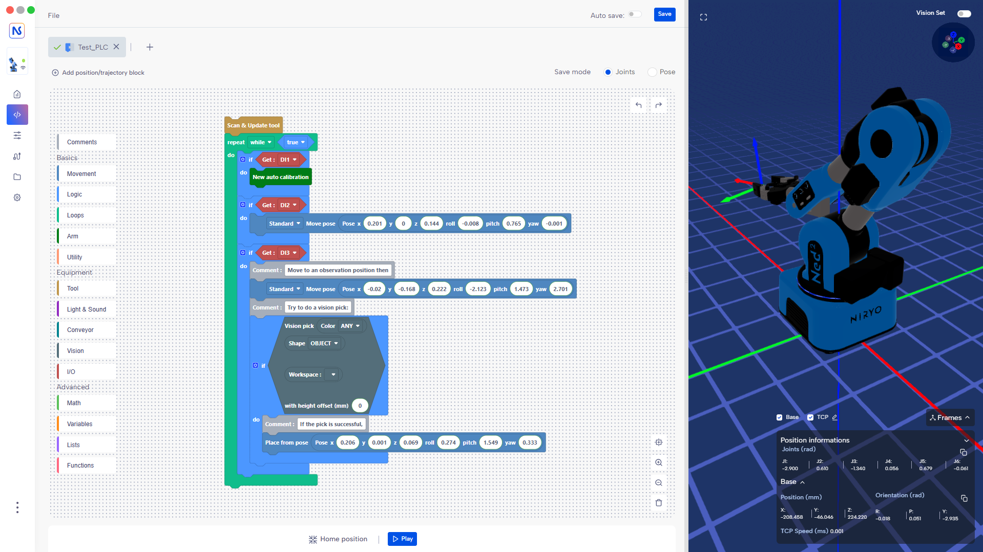Click the height offset value field
This screenshot has height=552, width=983.
pos(360,406)
